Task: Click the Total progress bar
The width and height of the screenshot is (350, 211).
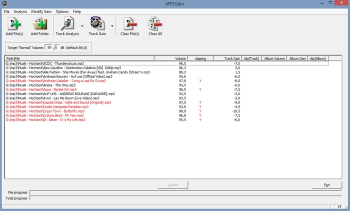Action: (x=185, y=198)
